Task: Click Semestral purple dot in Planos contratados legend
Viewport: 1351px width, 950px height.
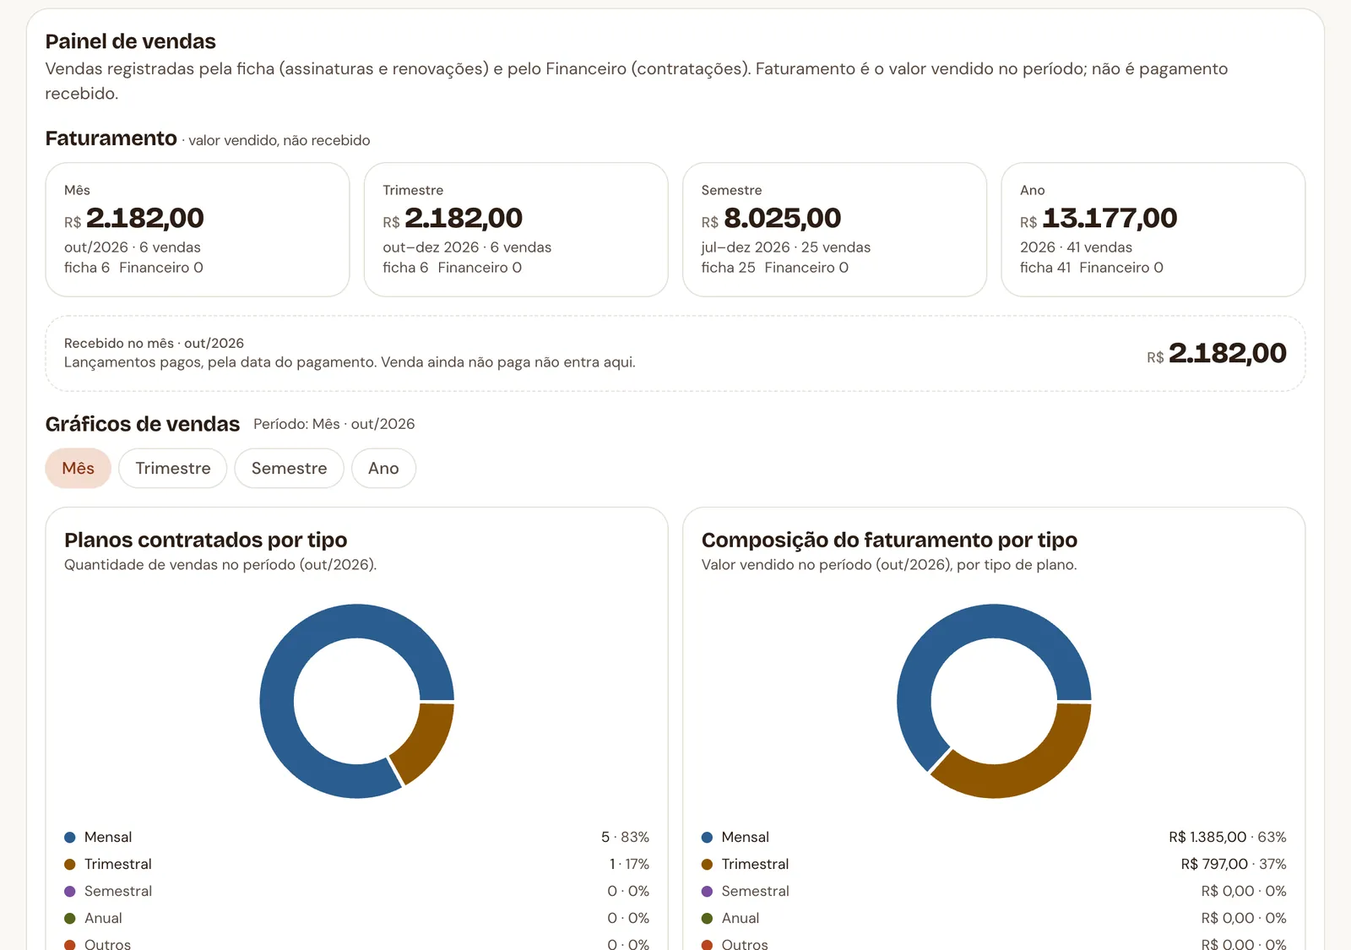Action: [x=70, y=892]
